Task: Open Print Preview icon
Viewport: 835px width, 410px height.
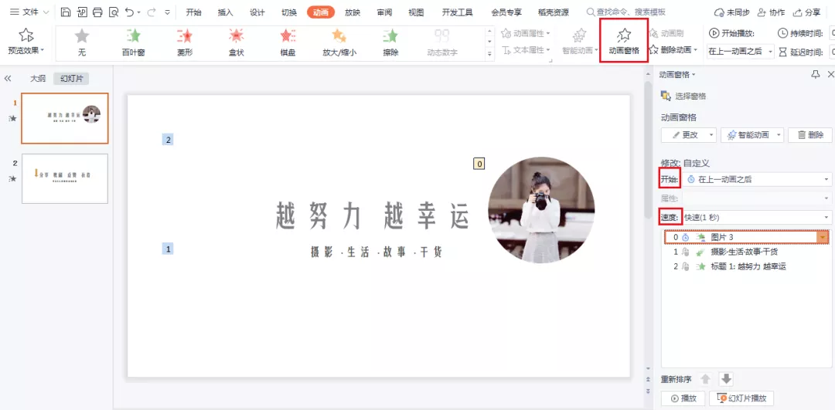Action: (114, 12)
